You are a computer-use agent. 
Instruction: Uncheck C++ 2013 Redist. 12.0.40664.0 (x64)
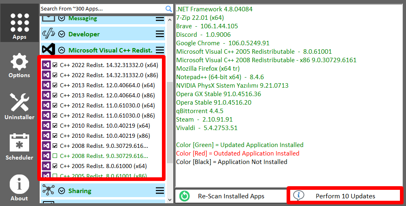[x=55, y=85]
